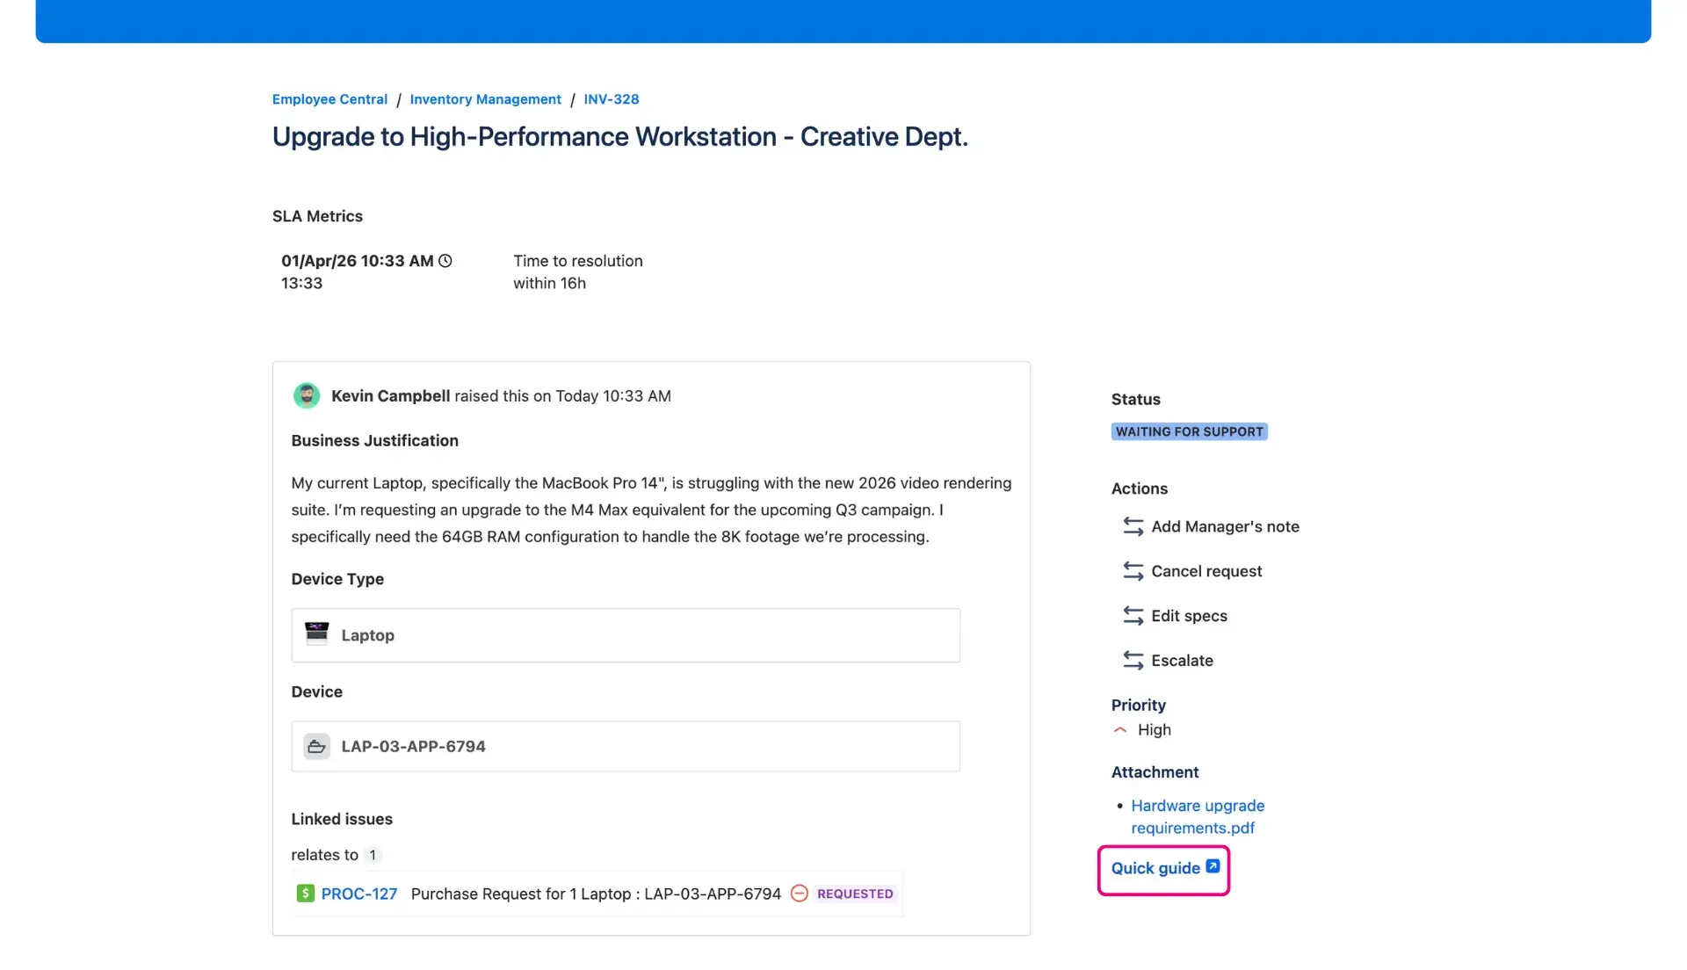Image resolution: width=1687 pixels, height=970 pixels.
Task: Open the Quick guide link
Action: pos(1155,867)
